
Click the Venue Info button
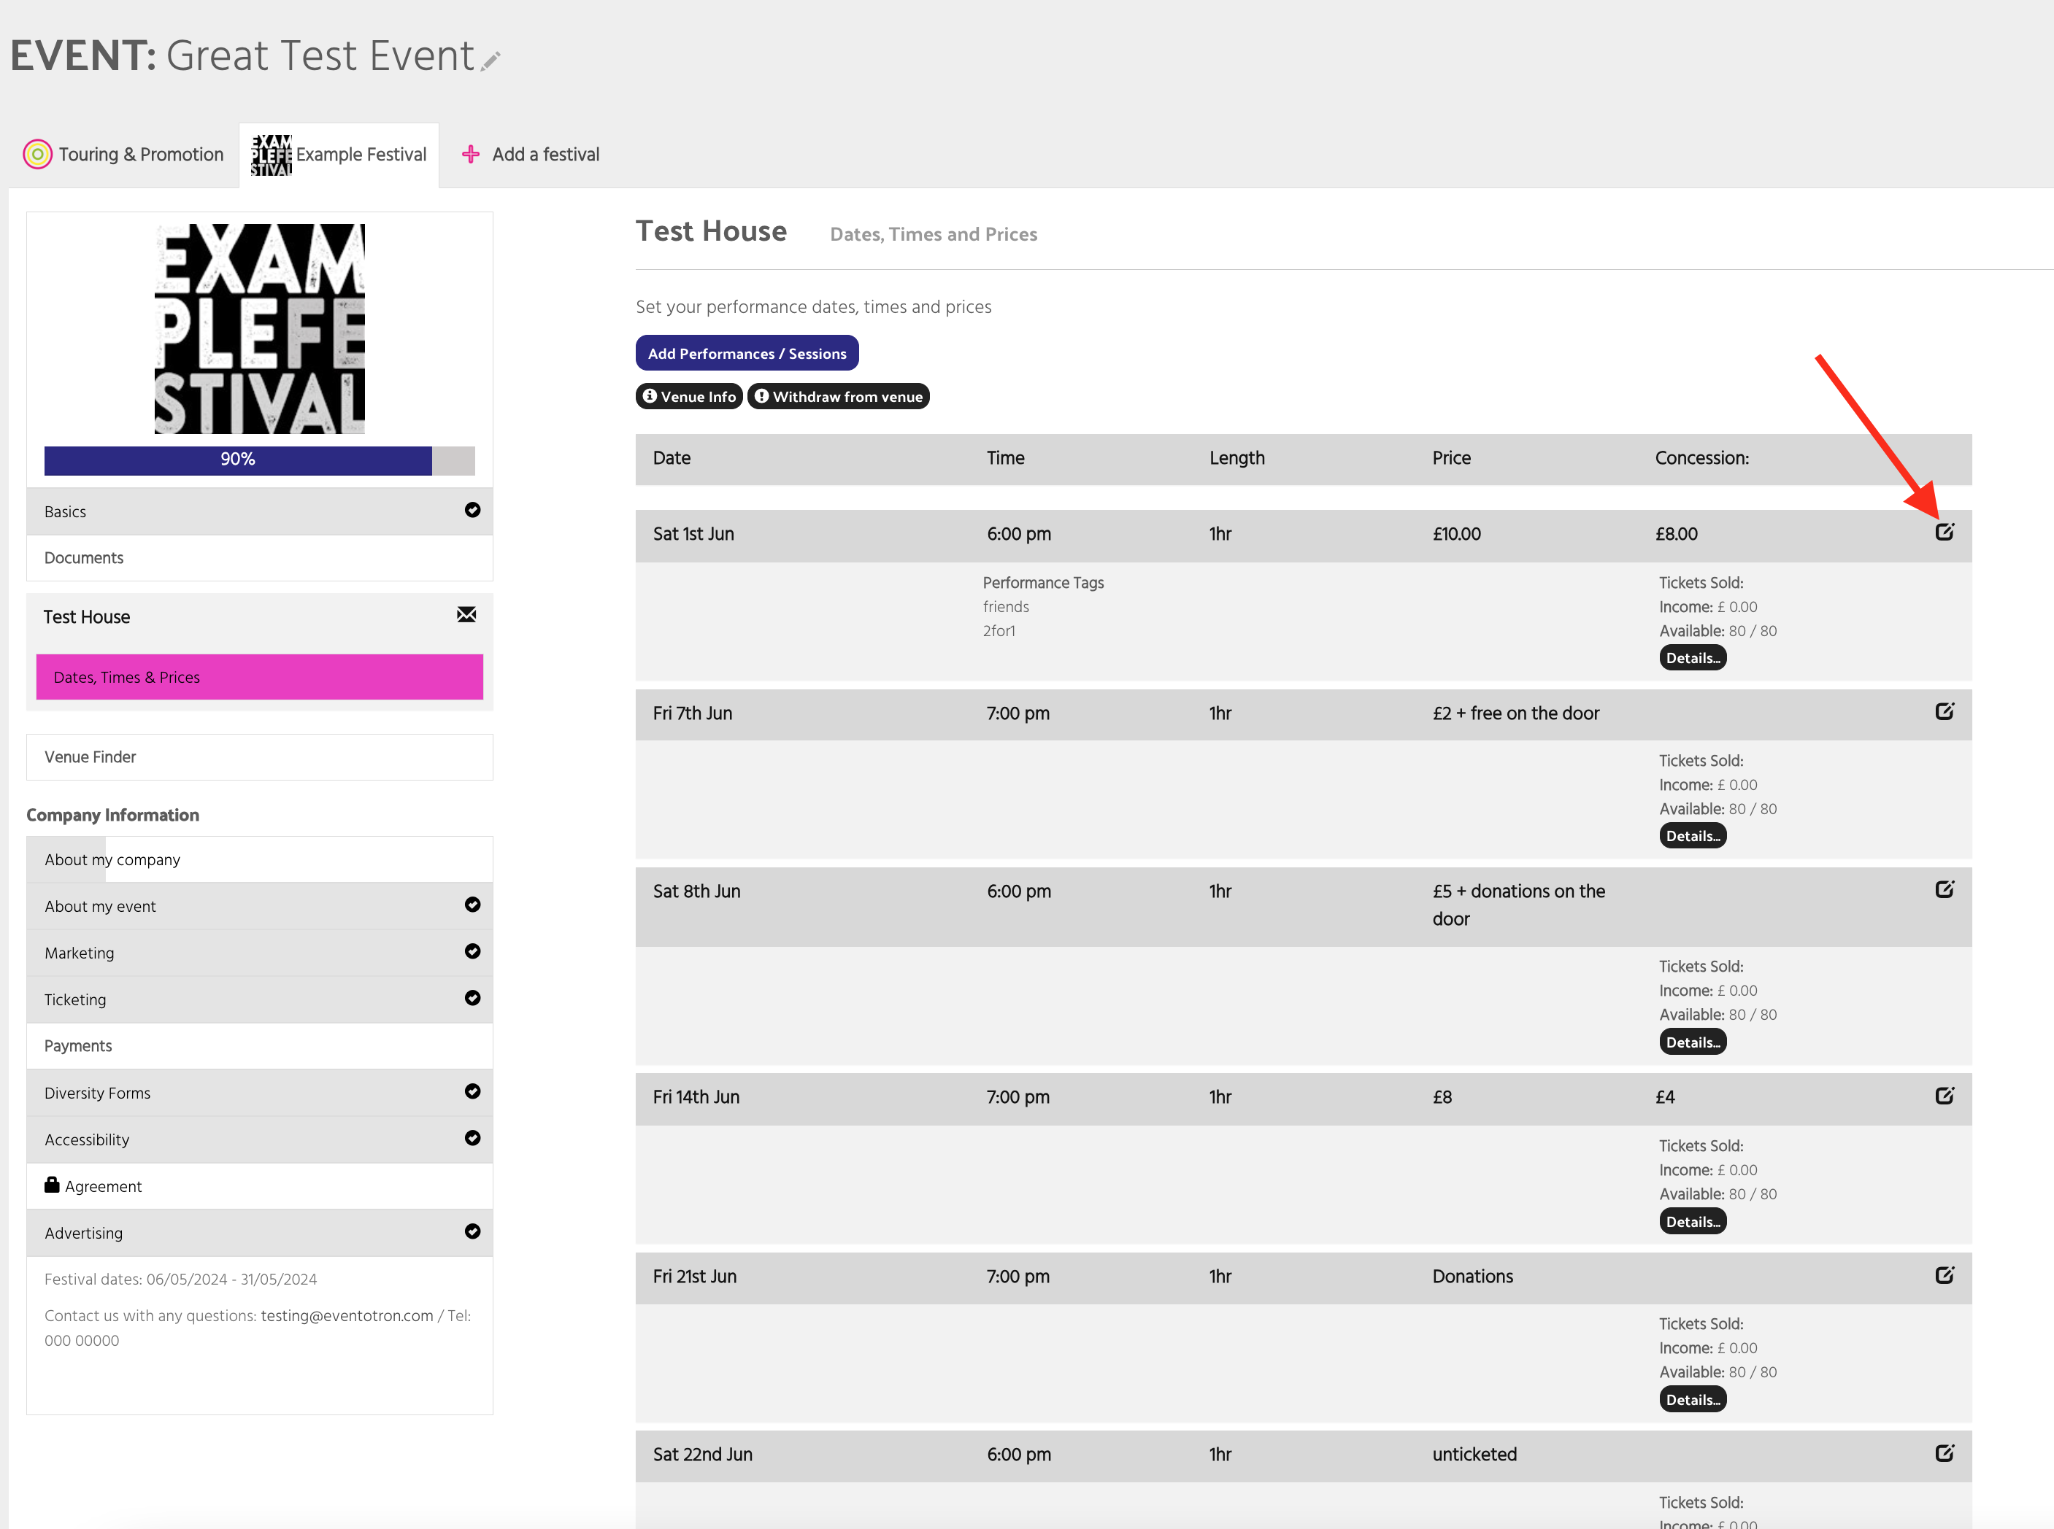click(689, 396)
